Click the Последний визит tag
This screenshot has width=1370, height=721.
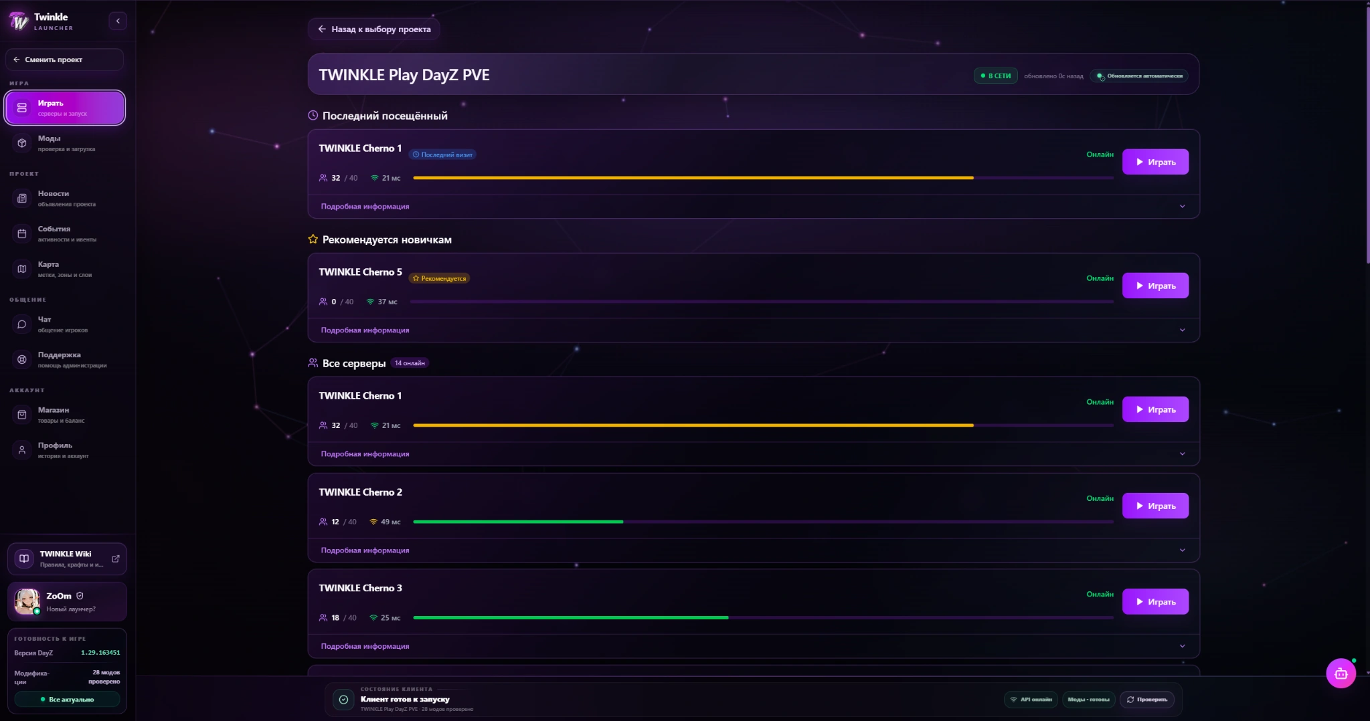coord(442,154)
